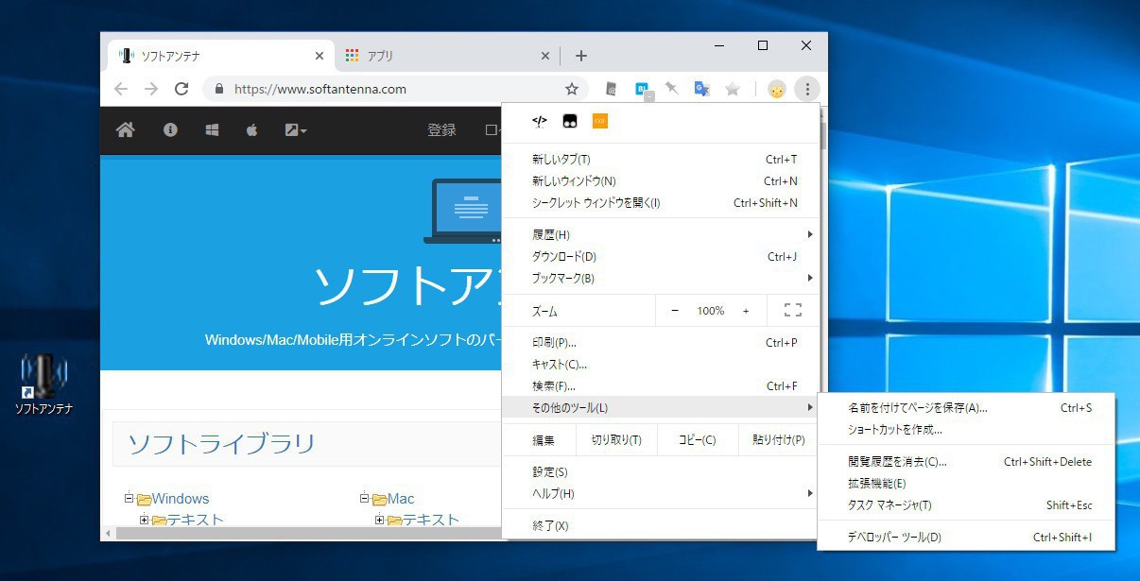Open ダウンロード(D) from menu
The image size is (1140, 581).
click(660, 257)
